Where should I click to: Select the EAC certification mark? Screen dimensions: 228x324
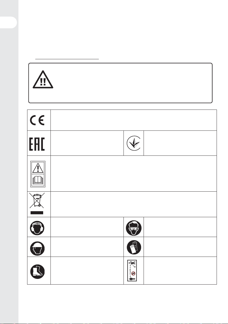[x=37, y=144]
